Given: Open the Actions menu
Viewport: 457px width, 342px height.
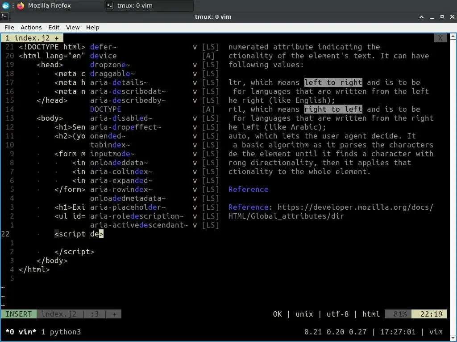Looking at the screenshot, I should 31,27.
